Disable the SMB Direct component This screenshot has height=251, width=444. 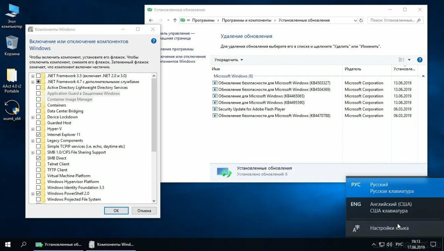pyautogui.click(x=38, y=158)
